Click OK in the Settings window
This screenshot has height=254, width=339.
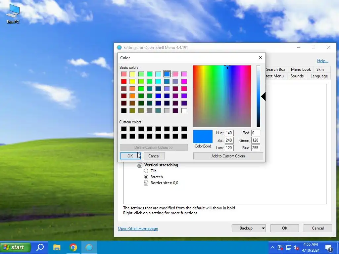[284, 228]
